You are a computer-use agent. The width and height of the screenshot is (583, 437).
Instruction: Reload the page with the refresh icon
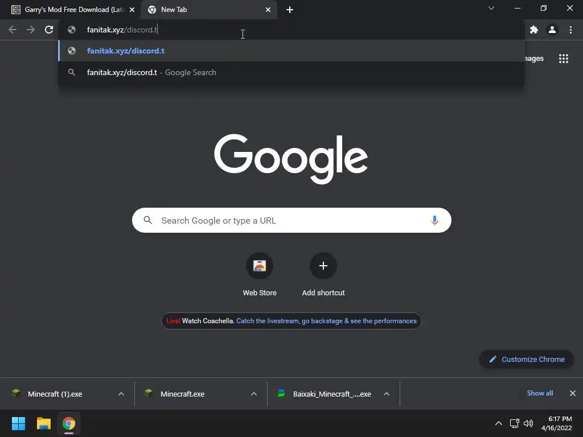[49, 30]
